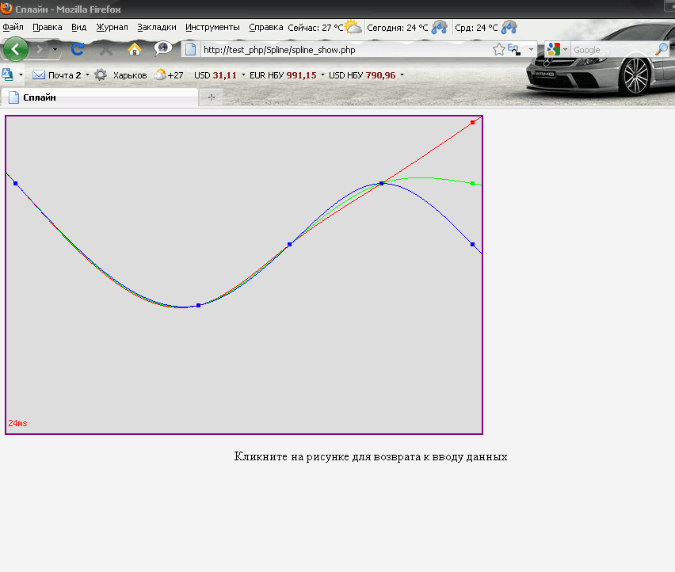Reload the page with the refresh icon

point(78,49)
